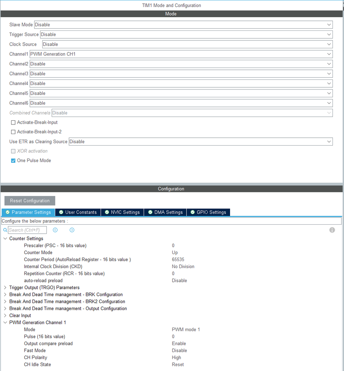Open the Trigger Source dropdown
Image resolution: width=344 pixels, height=371 pixels.
tap(186, 35)
